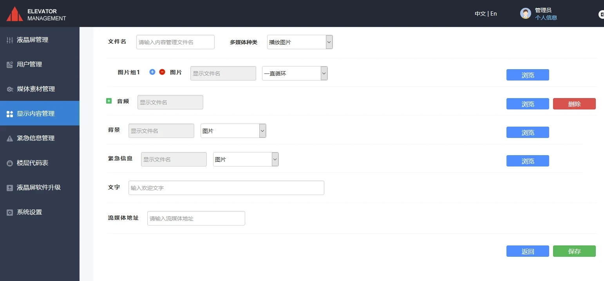Open 液晶屏管理 menu
Viewport: 604px width, 281px height.
[x=40, y=40]
